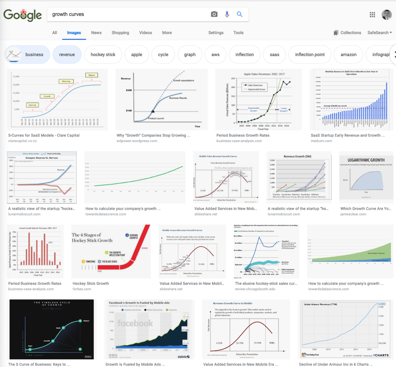Open the More search categories menu

pyautogui.click(x=167, y=32)
